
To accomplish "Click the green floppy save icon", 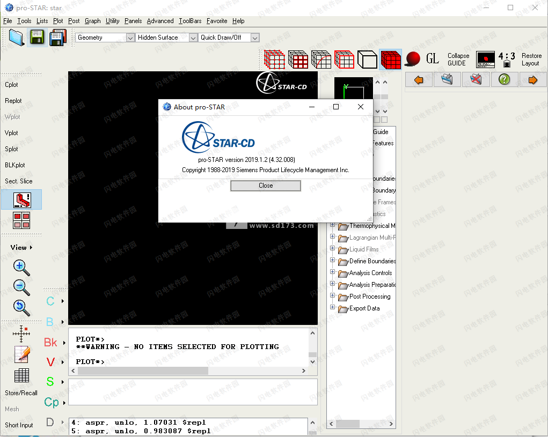I will (x=37, y=38).
